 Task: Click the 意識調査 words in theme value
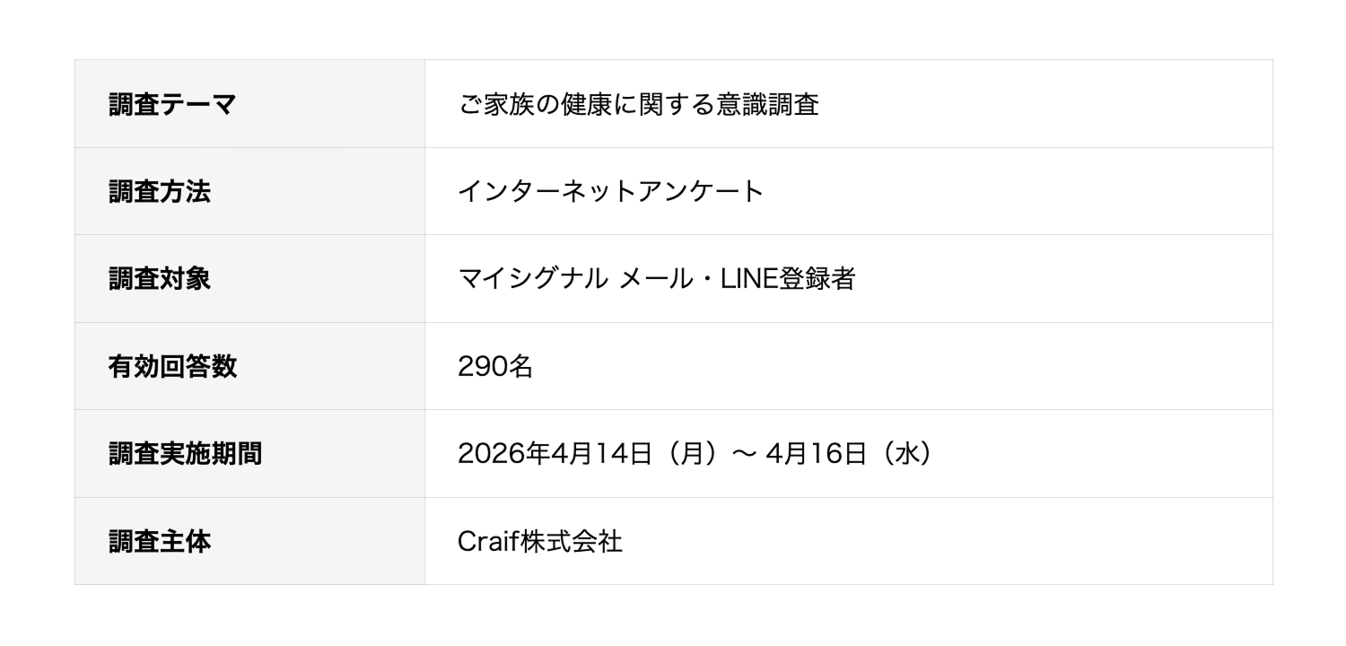click(767, 105)
